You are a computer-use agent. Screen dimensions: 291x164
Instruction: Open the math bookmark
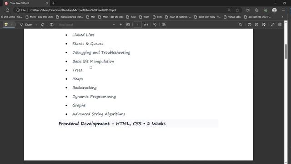click(x=144, y=17)
